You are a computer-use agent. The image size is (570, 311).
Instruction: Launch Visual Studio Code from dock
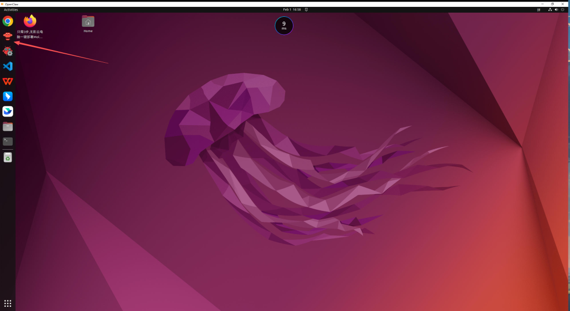tap(7, 66)
